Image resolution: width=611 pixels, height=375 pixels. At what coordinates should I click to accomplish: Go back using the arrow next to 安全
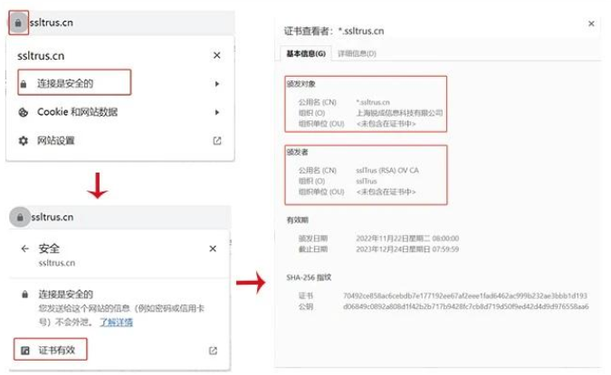click(x=25, y=248)
